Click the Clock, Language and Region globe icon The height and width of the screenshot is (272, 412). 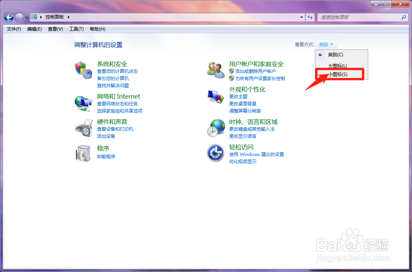216,128
